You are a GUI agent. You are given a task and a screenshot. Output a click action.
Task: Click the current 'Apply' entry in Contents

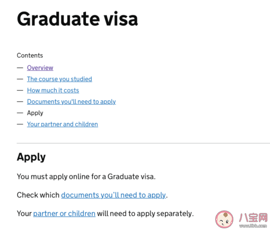coord(35,113)
